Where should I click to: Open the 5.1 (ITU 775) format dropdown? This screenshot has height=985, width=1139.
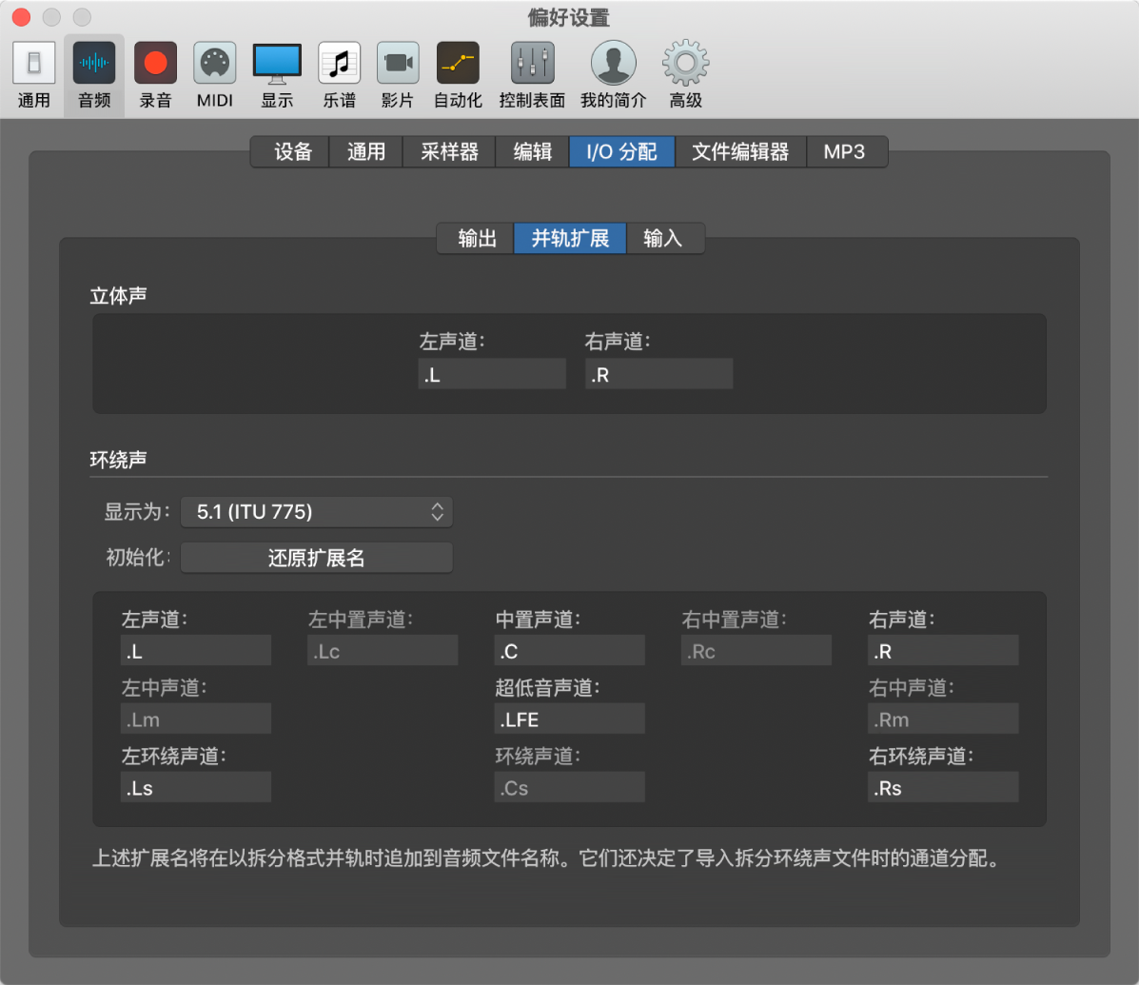(316, 512)
